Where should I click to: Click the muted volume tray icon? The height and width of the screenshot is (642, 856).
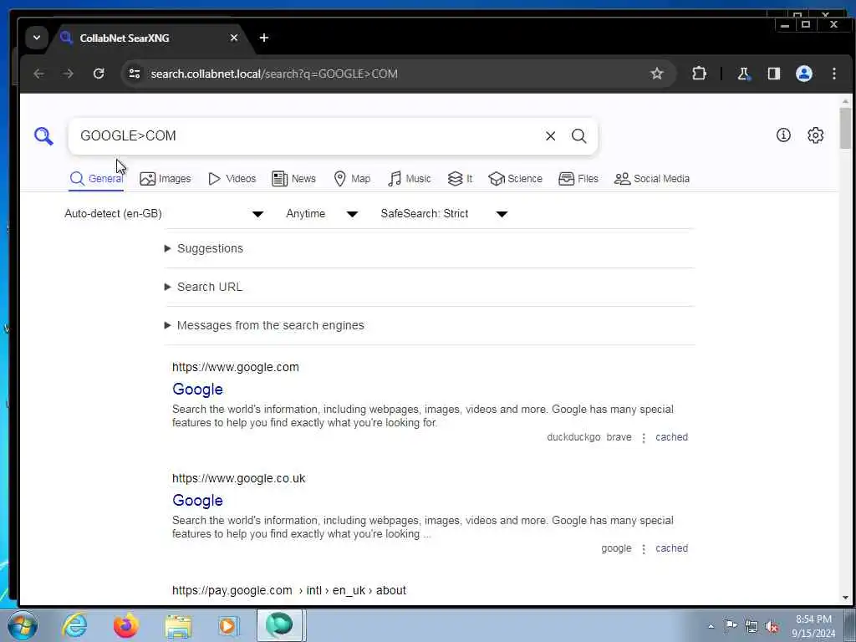point(772,627)
